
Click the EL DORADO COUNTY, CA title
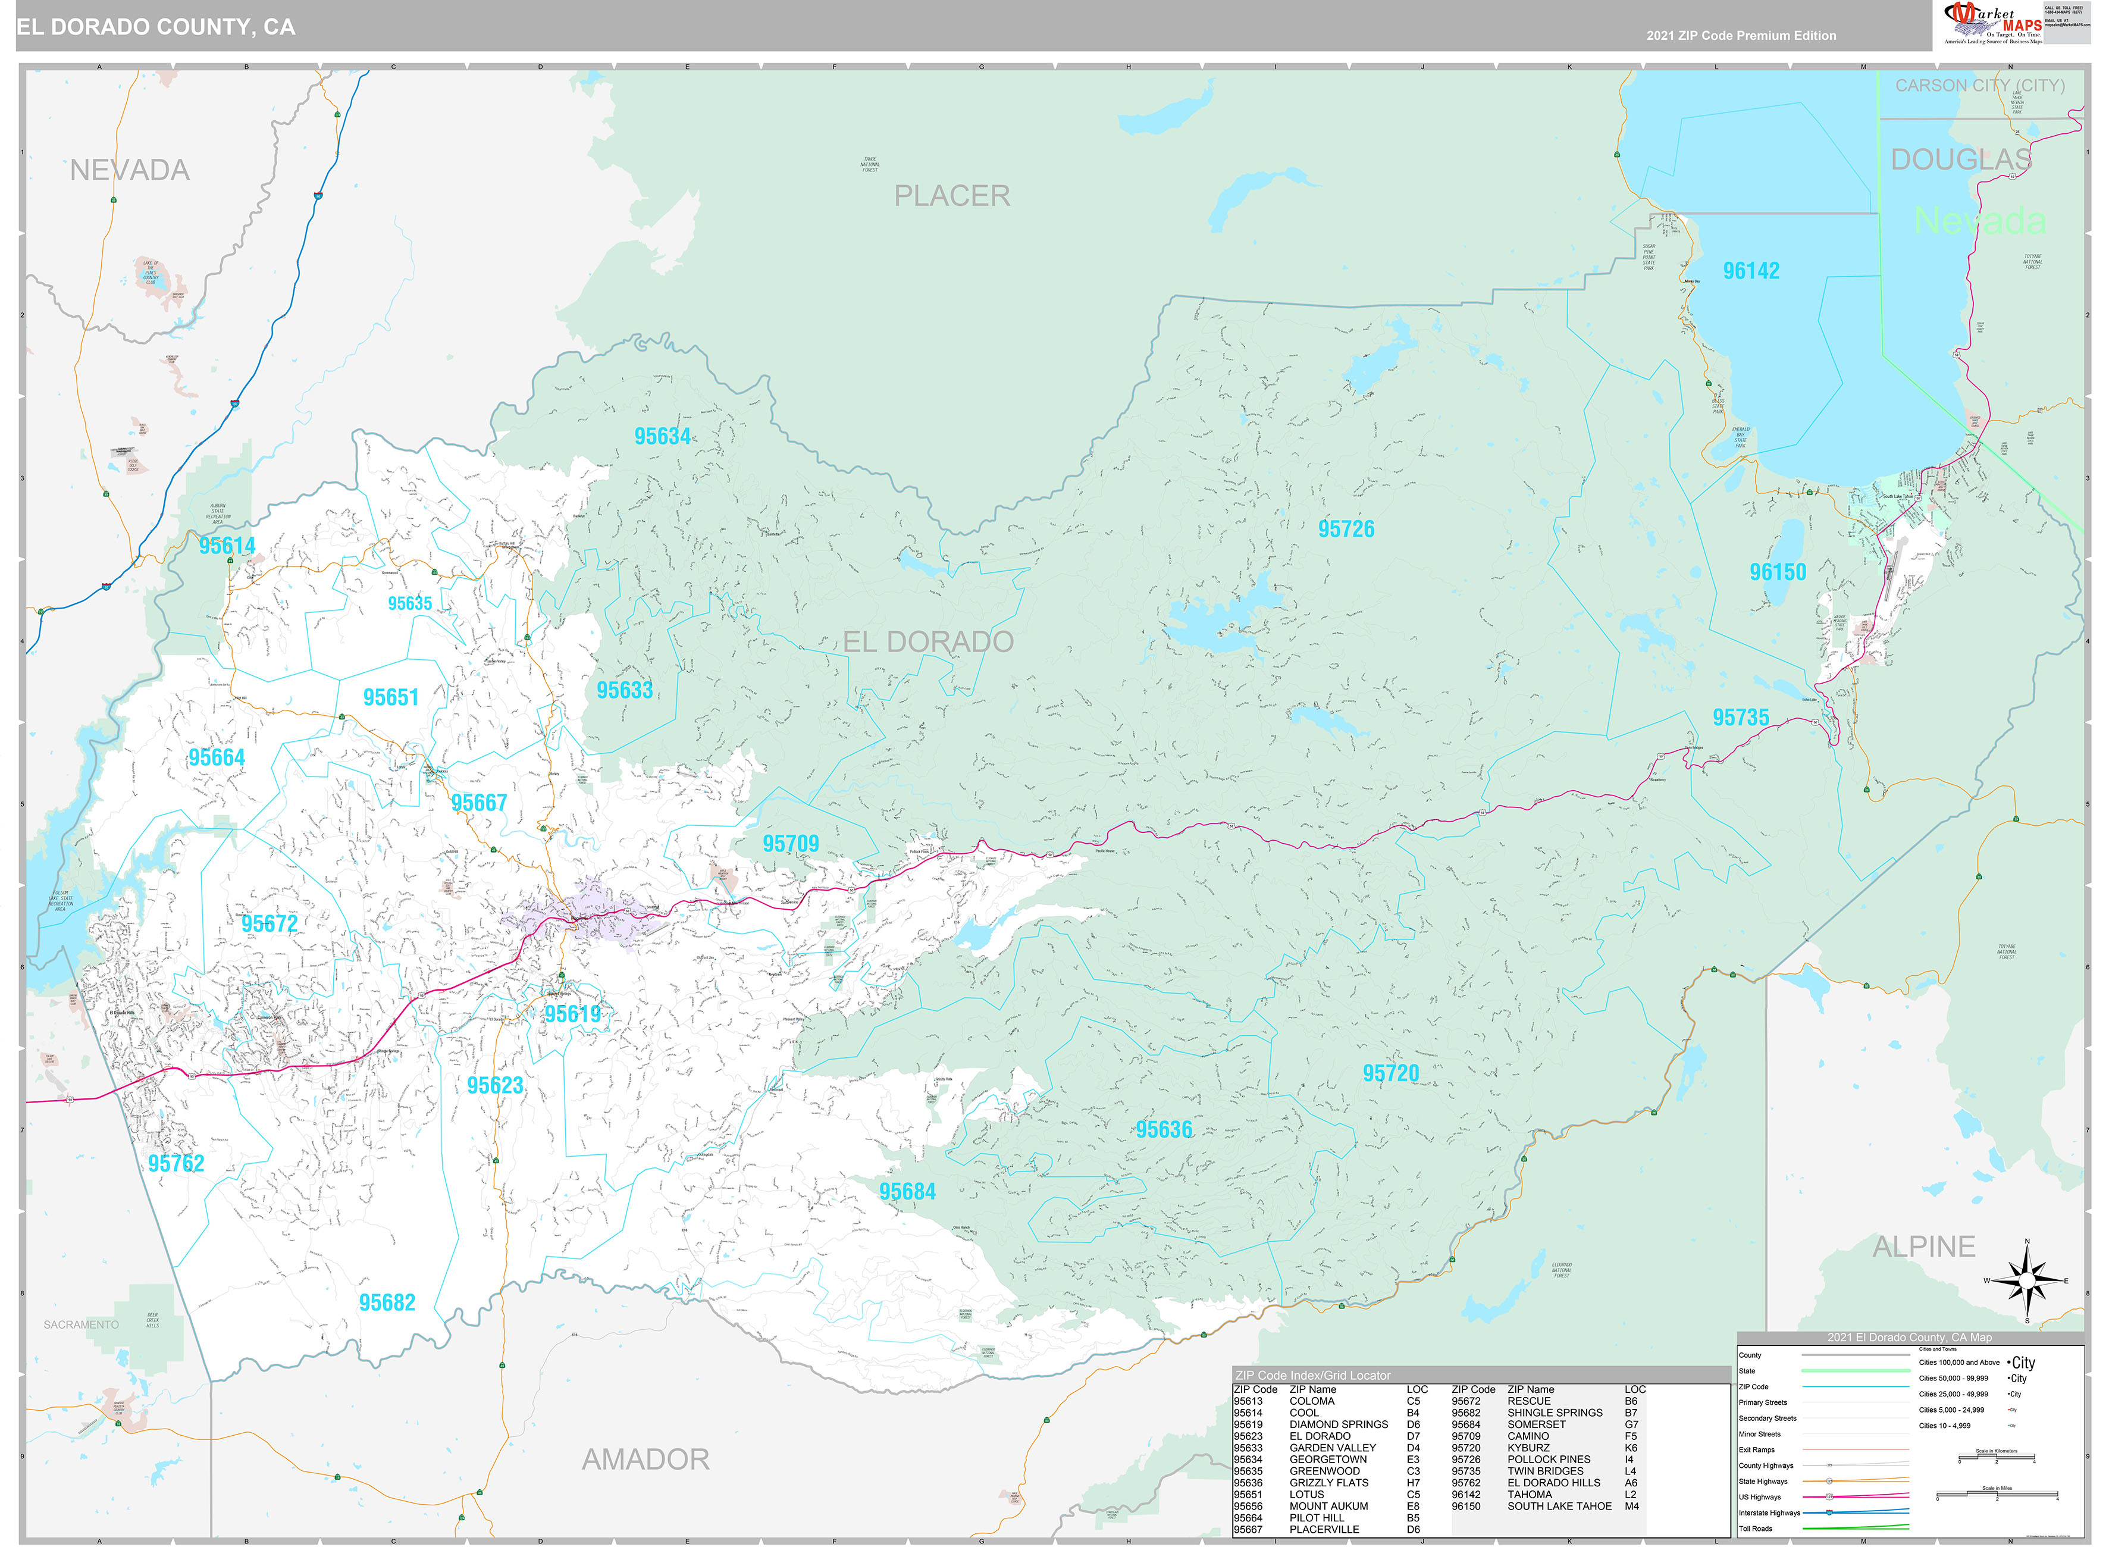pos(155,27)
